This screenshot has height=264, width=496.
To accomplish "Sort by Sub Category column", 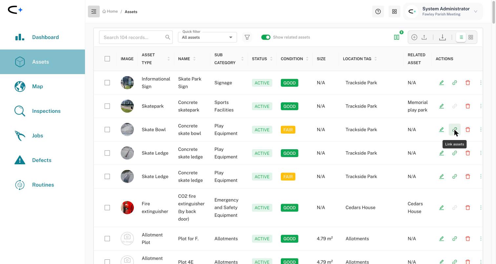I will [x=242, y=59].
